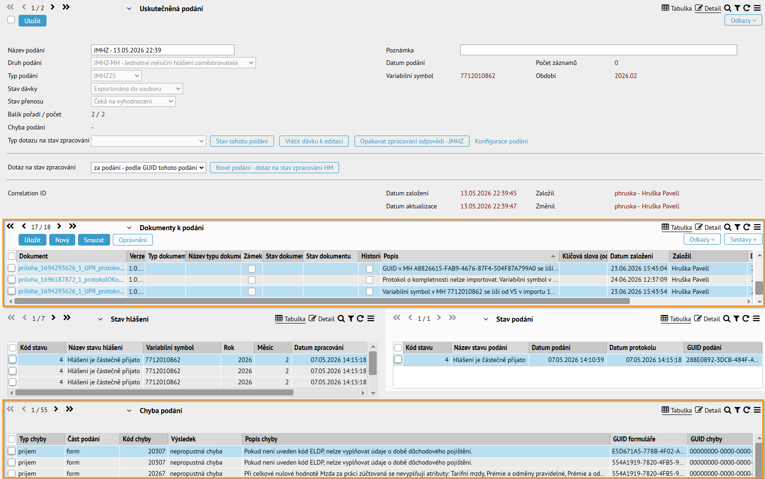Expand the Sestavy menu in Dokumenty

coord(743,239)
